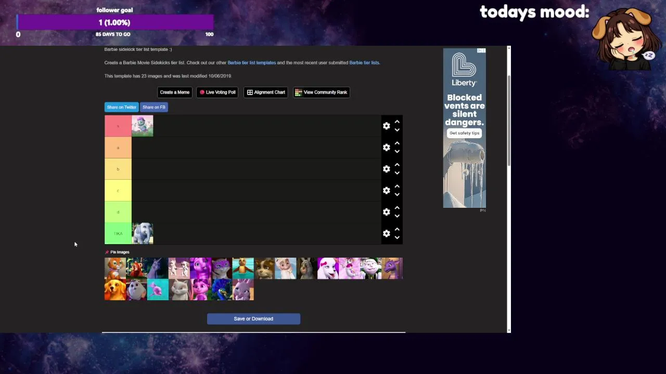Click the Save or Download button
Image resolution: width=666 pixels, height=374 pixels.
pyautogui.click(x=253, y=319)
